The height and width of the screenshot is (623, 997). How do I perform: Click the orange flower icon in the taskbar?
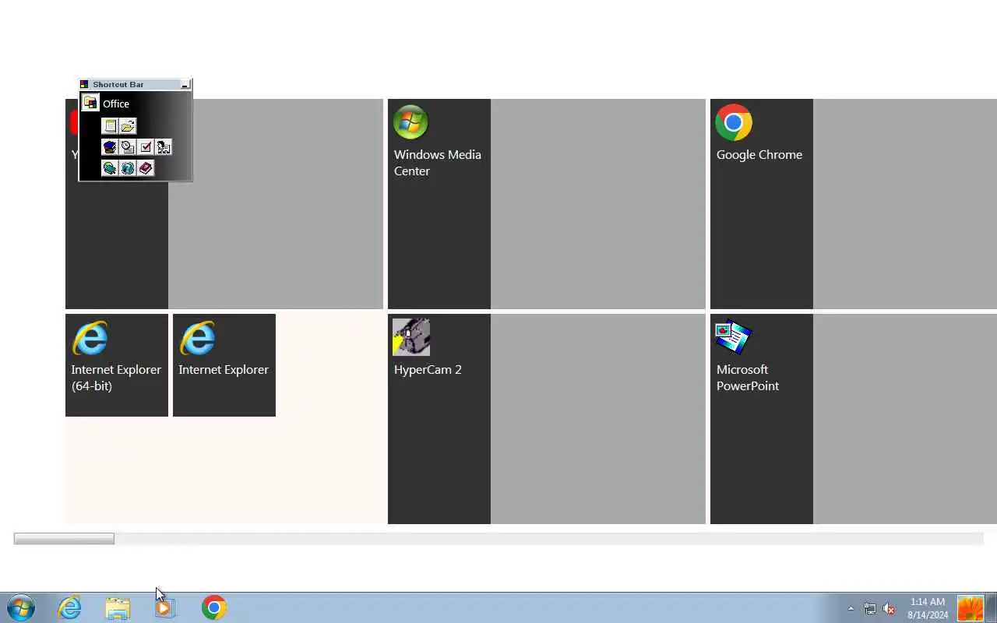970,608
